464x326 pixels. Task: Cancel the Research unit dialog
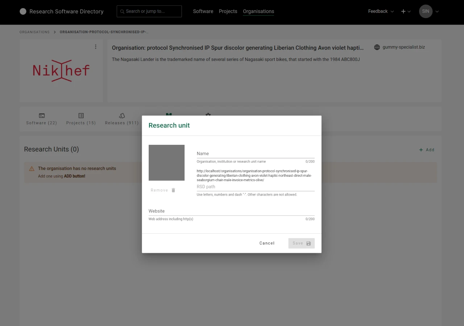coord(267,243)
